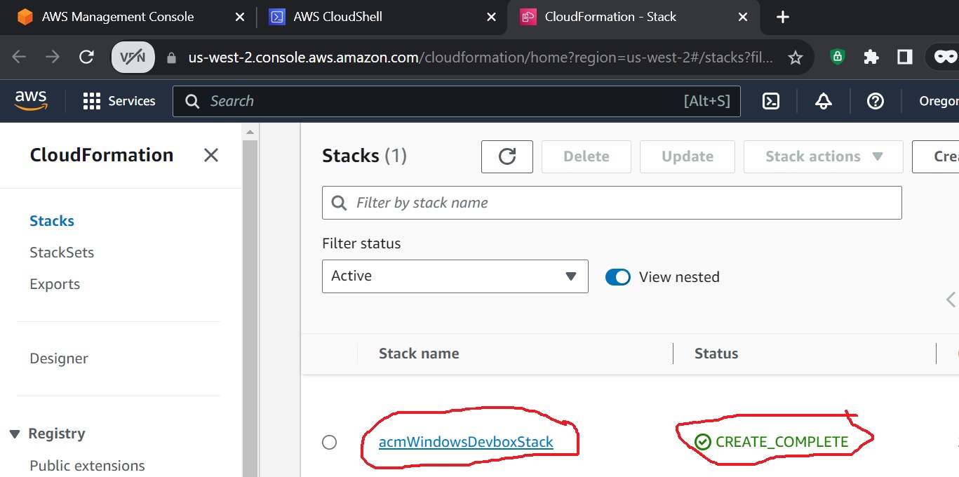Open the Oregon region selector
Image resolution: width=959 pixels, height=477 pixels.
coord(939,101)
